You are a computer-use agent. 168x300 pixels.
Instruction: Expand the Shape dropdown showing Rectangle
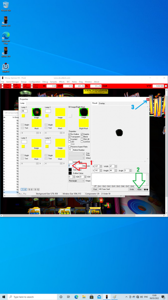pyautogui.click(x=76, y=181)
